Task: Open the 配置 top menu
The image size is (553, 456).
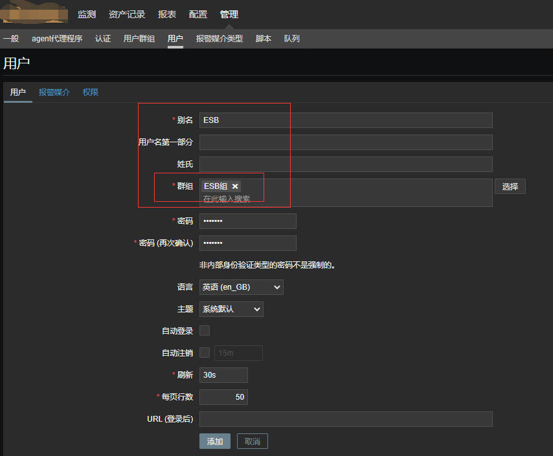Action: pyautogui.click(x=198, y=14)
